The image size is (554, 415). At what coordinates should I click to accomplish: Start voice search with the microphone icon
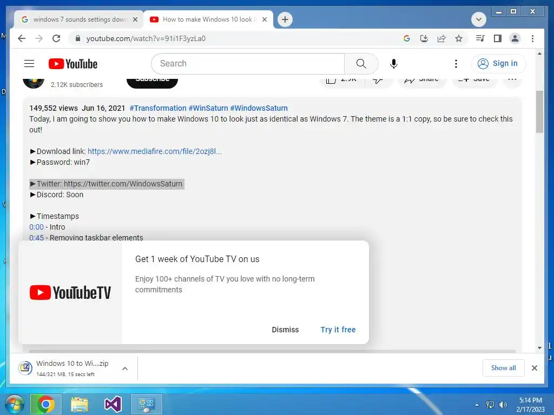point(394,64)
